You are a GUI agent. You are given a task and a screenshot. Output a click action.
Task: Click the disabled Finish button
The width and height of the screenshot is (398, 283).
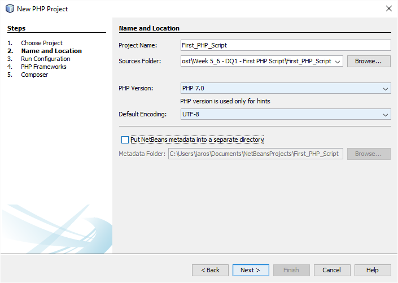click(291, 270)
